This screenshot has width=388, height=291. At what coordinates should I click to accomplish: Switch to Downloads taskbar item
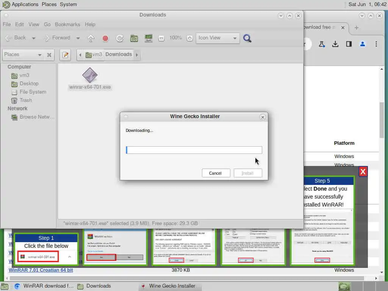(x=94, y=286)
